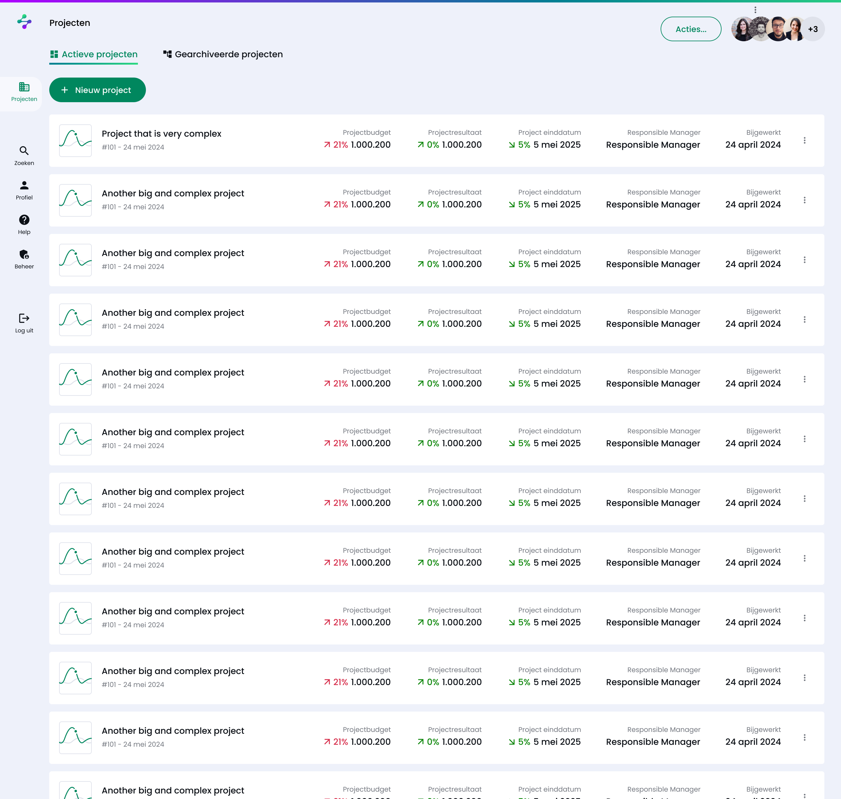Image resolution: width=841 pixels, height=799 pixels.
Task: Click the app logo in the header
Action: [x=24, y=22]
